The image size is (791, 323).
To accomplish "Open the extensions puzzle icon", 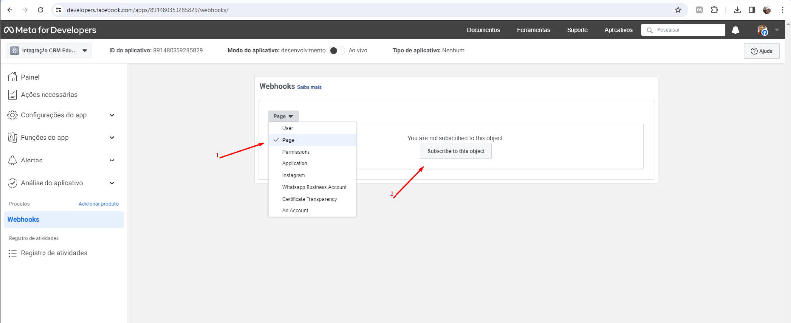I will [714, 10].
